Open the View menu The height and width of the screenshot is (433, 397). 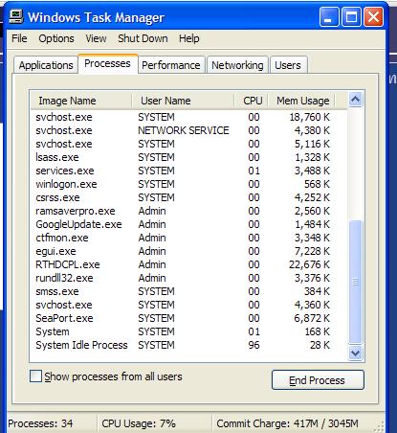pyautogui.click(x=96, y=38)
